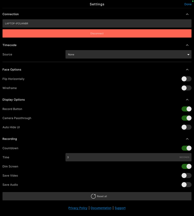Click the Timecode section heading

[x=9, y=45]
